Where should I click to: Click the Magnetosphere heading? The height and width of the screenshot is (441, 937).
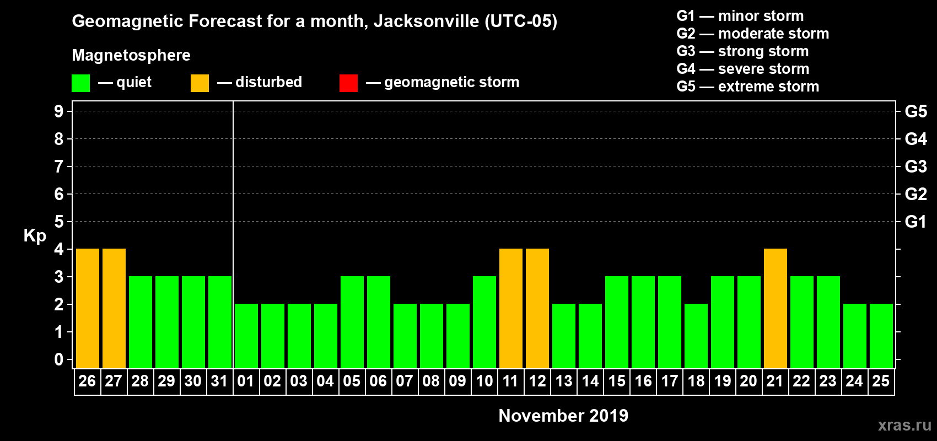[x=131, y=55]
